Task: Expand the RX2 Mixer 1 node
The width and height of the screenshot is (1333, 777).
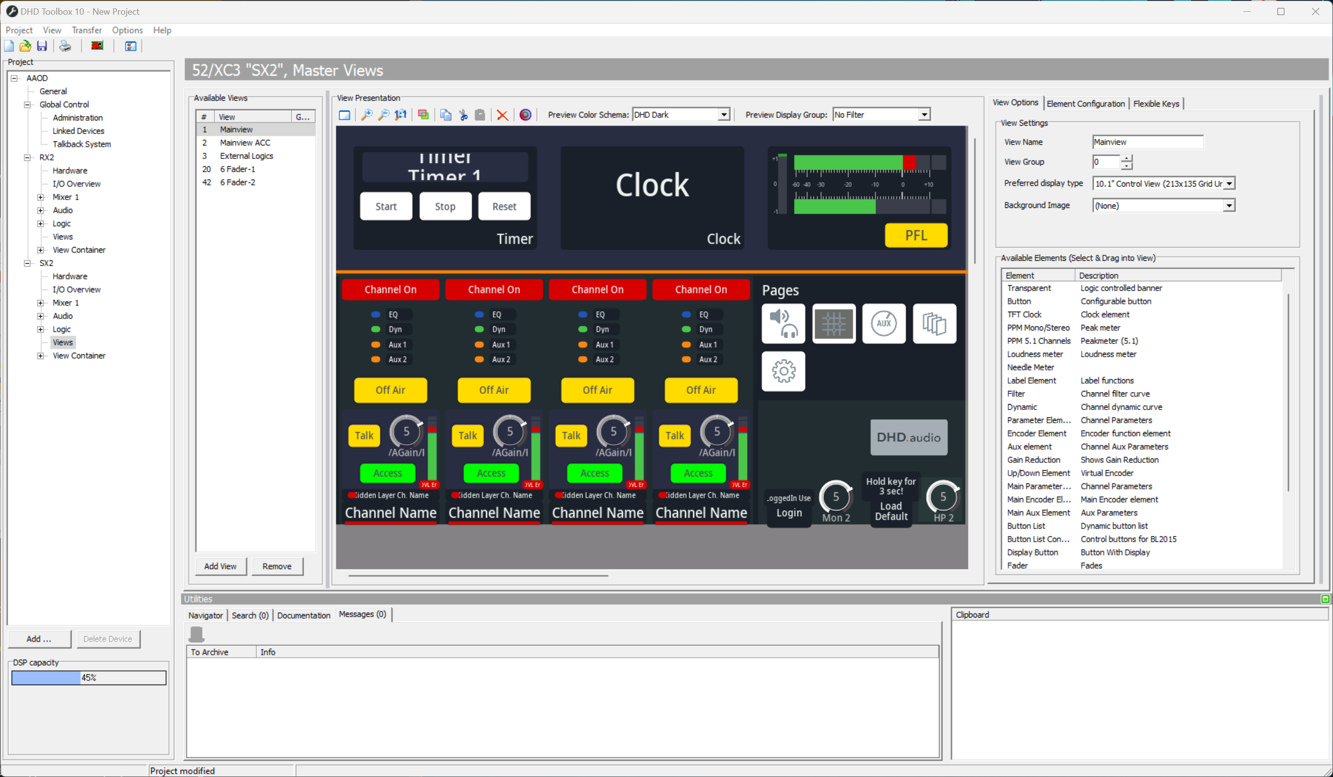Action: pos(40,197)
